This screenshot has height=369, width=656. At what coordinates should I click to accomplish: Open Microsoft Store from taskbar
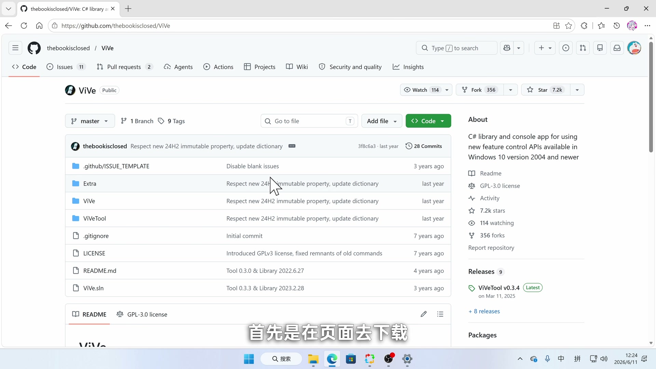[x=351, y=359]
